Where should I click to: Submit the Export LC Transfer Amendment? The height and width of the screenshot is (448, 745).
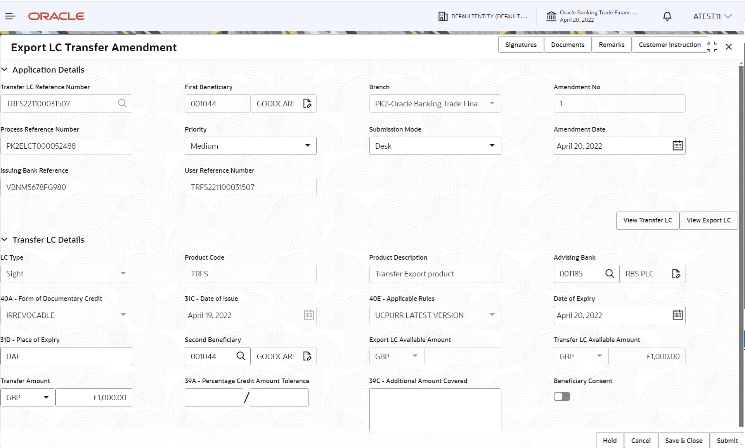click(x=727, y=440)
